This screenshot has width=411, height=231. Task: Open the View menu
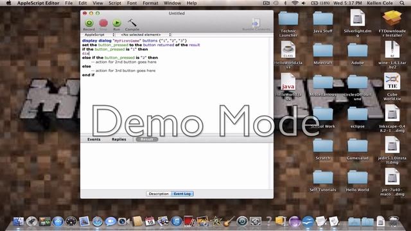[x=98, y=3]
